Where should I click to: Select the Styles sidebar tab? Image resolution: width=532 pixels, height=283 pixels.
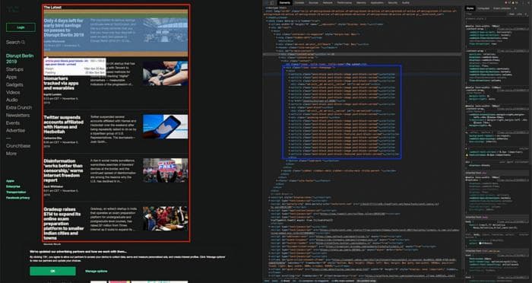click(470, 8)
